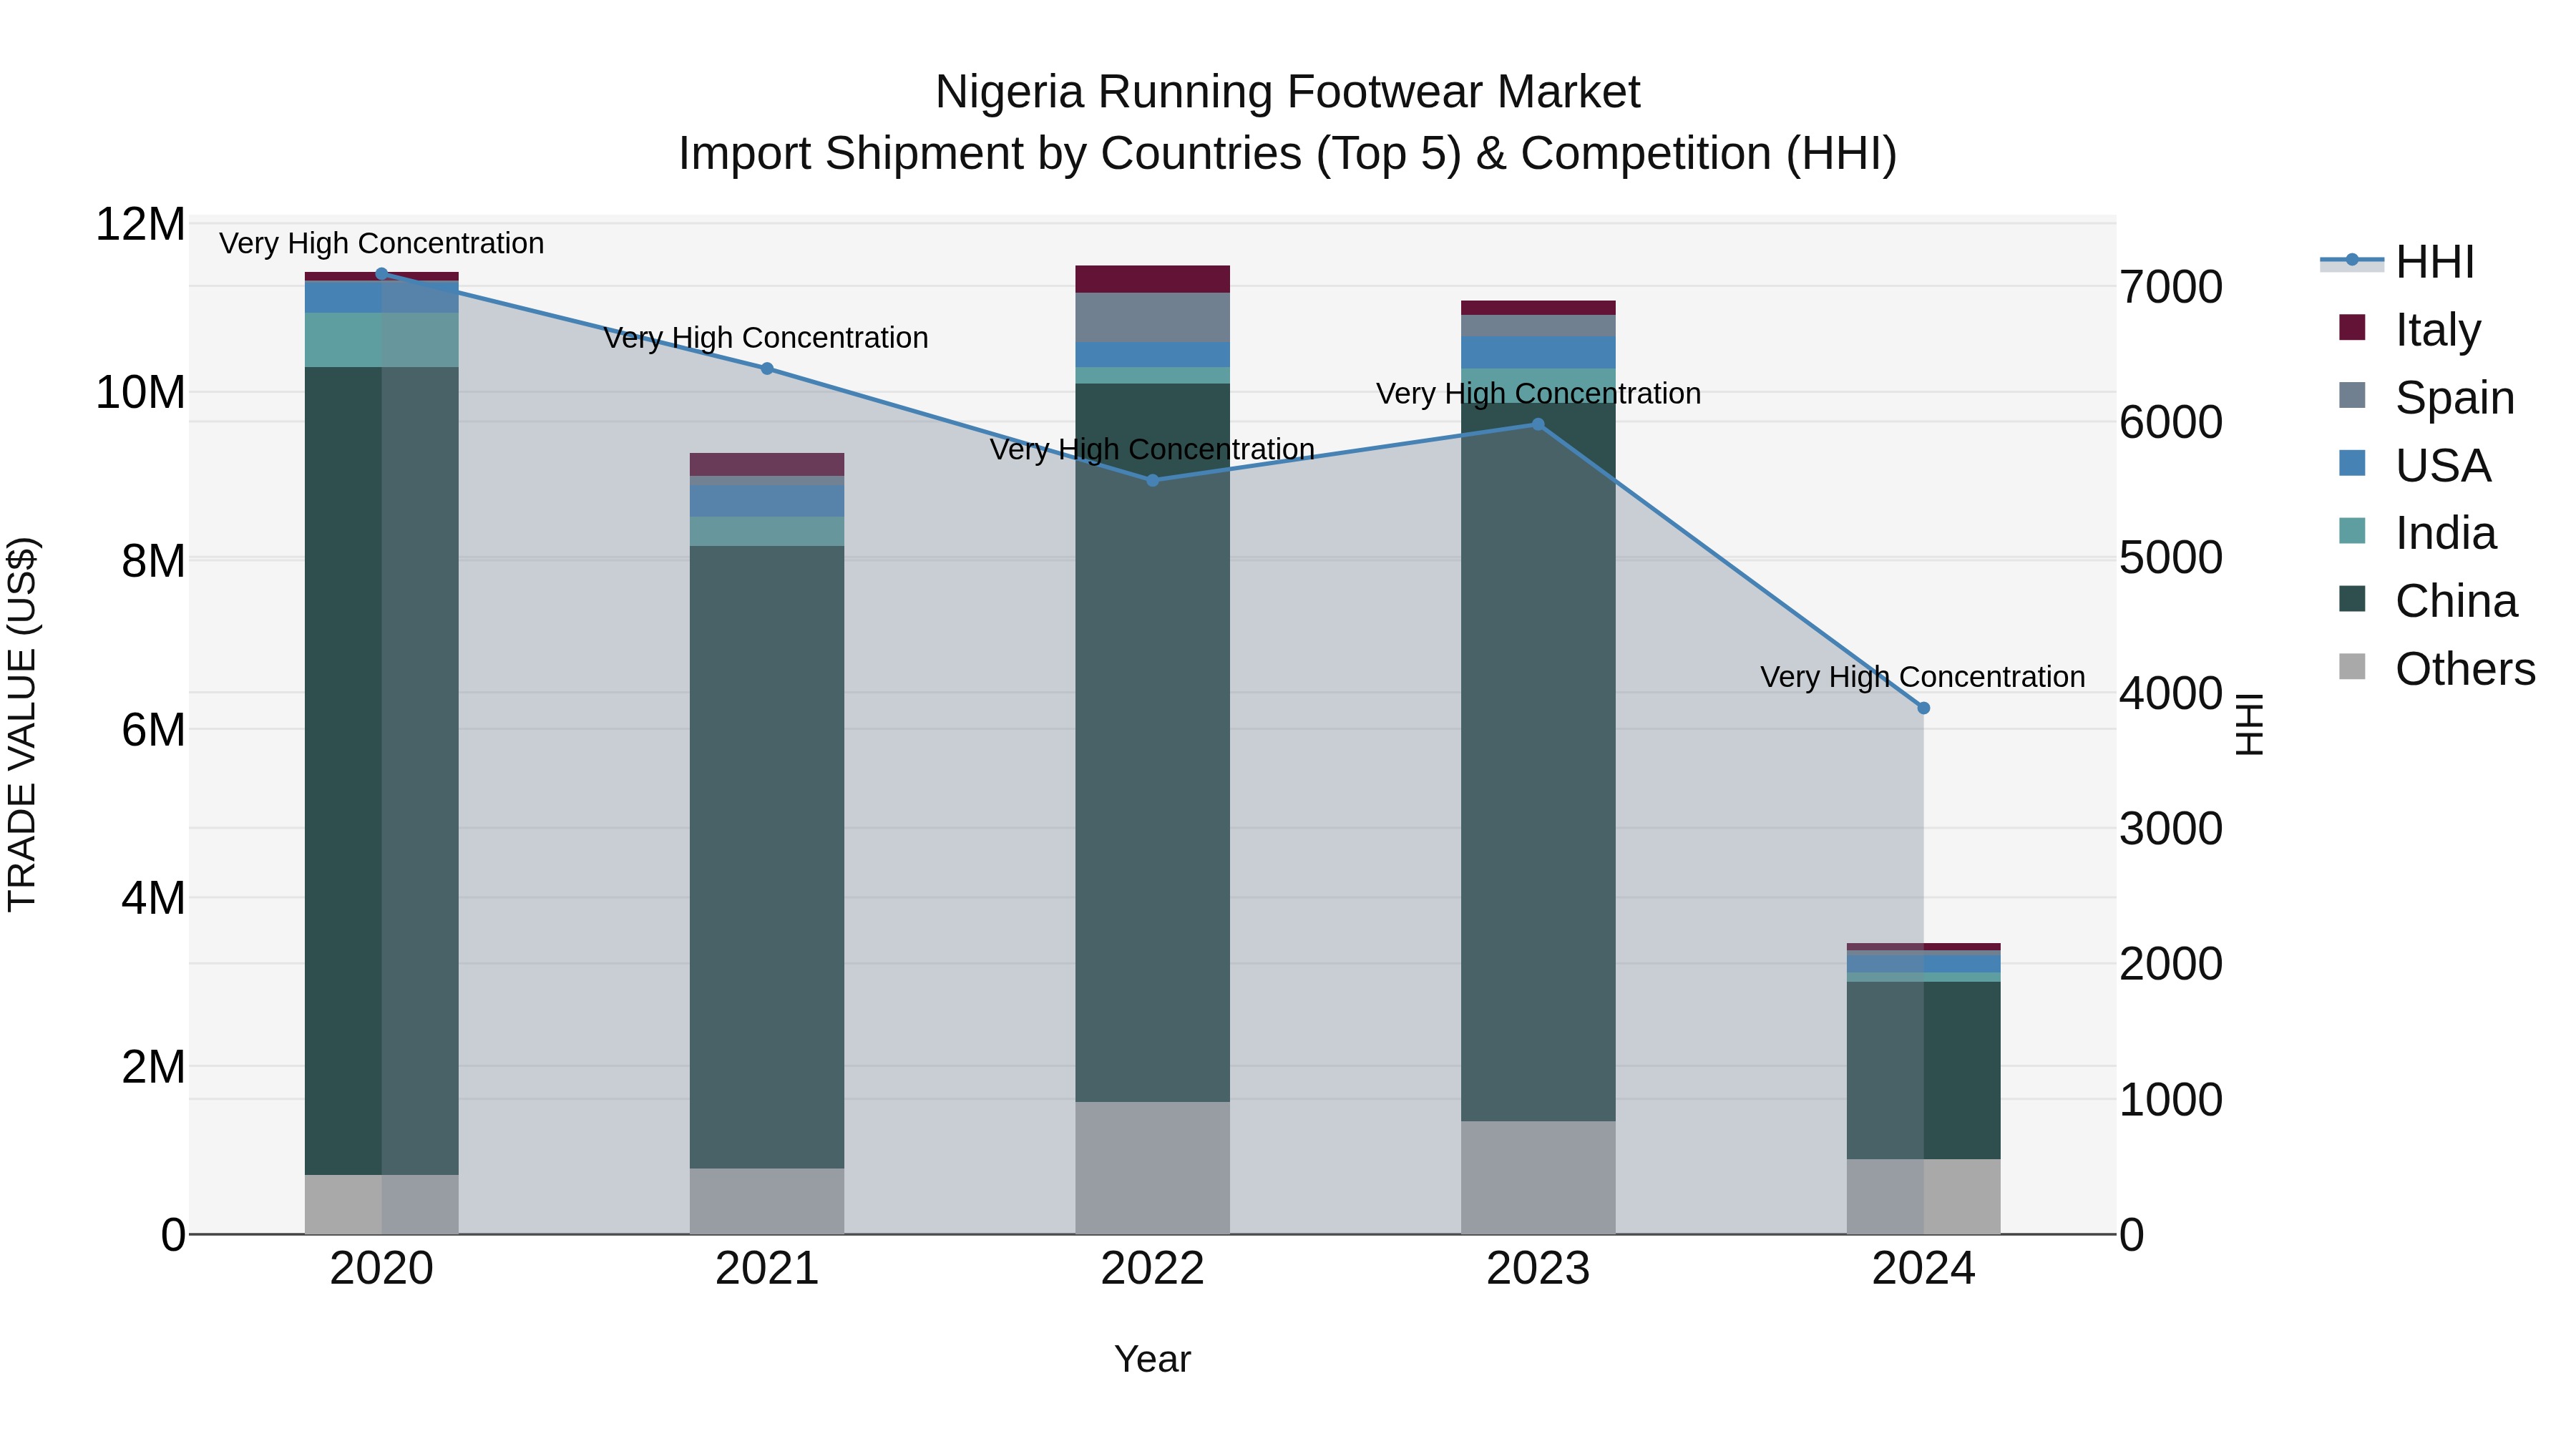Click the TRADE VALUE (US$) axis title
This screenshot has height=1449, width=2576.
pyautogui.click(x=22, y=724)
